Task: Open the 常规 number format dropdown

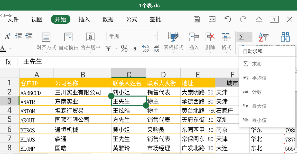Action: tap(132, 36)
